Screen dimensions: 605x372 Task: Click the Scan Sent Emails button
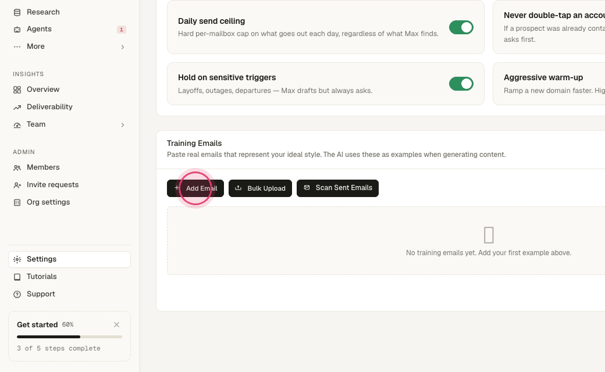click(x=337, y=188)
